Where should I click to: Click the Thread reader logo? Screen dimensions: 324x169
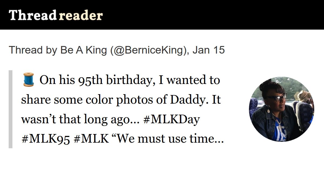pyautogui.click(x=56, y=15)
